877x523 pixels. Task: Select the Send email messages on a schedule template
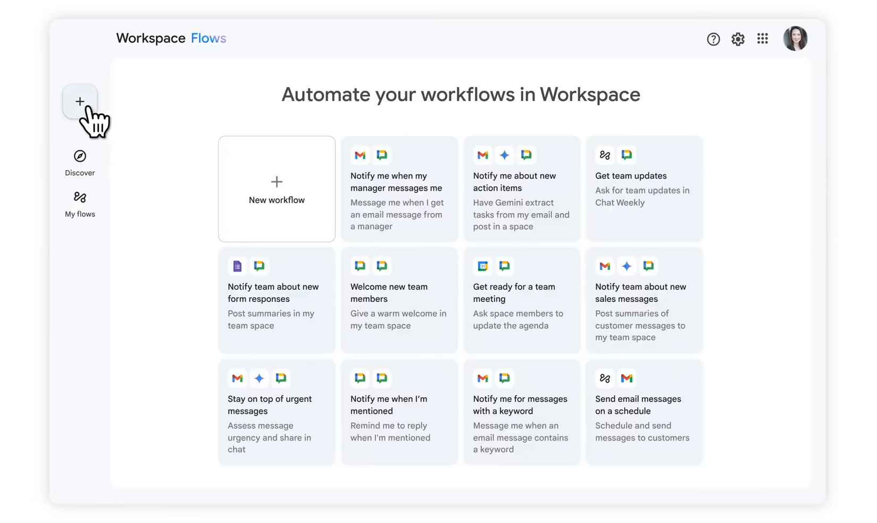pos(644,412)
